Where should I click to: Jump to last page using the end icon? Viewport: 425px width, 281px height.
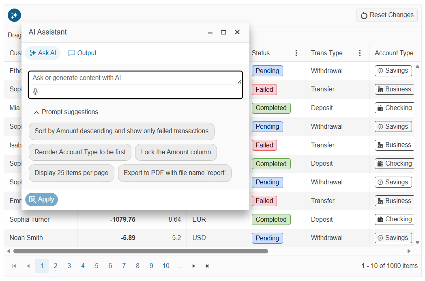(x=207, y=266)
